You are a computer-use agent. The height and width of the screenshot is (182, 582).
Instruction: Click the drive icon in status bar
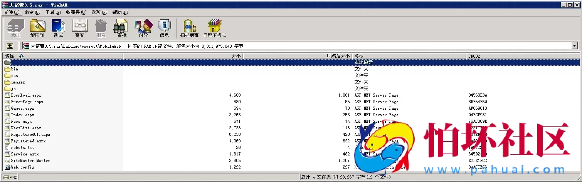click(x=6, y=177)
